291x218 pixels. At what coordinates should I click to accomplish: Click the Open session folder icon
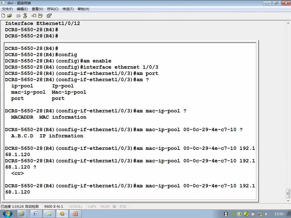10,16
